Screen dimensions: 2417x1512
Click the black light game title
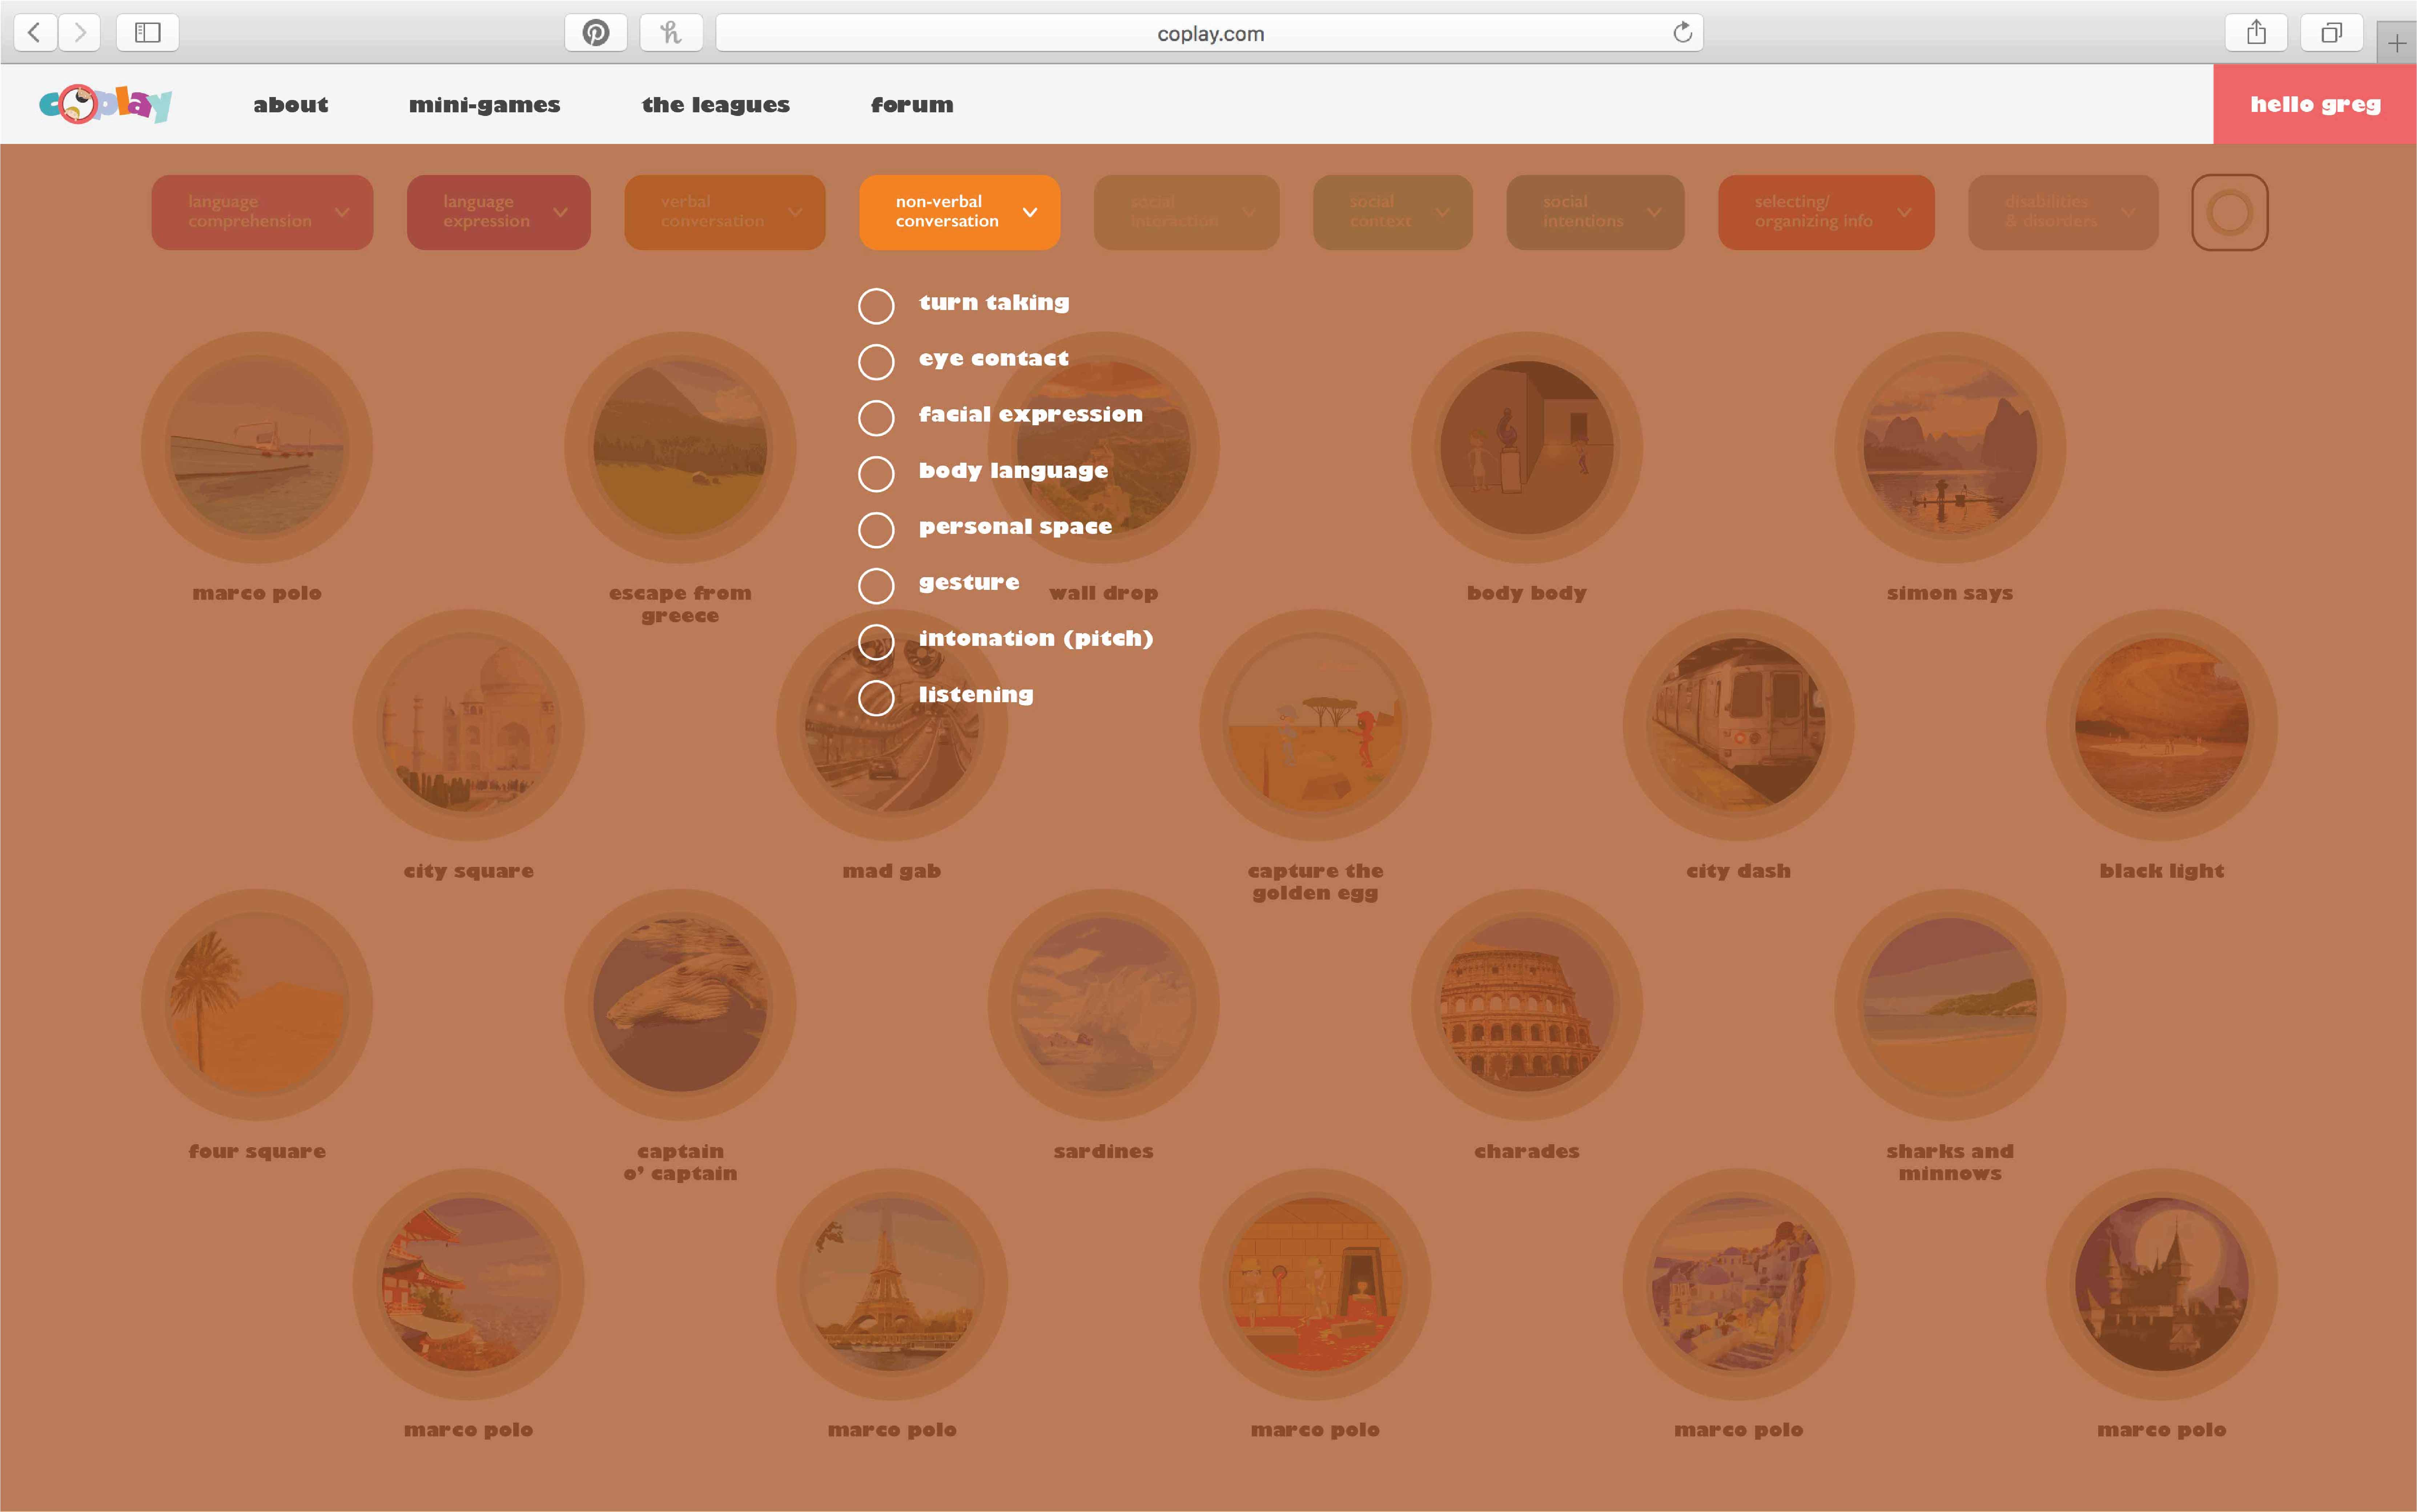point(2161,871)
